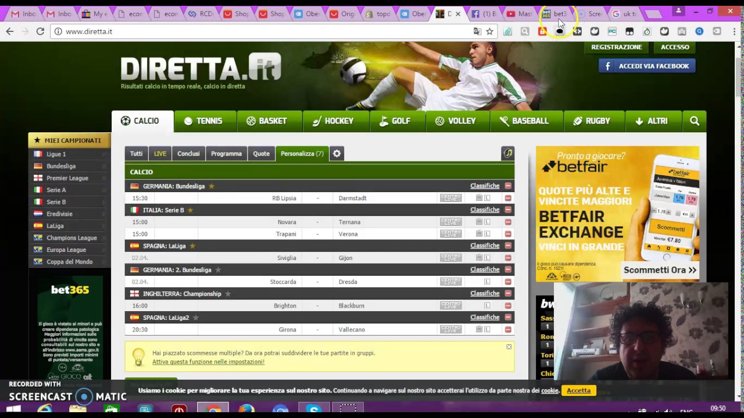
Task: Collapse the SPAGNA: LaLiga2 section
Action: pos(508,317)
